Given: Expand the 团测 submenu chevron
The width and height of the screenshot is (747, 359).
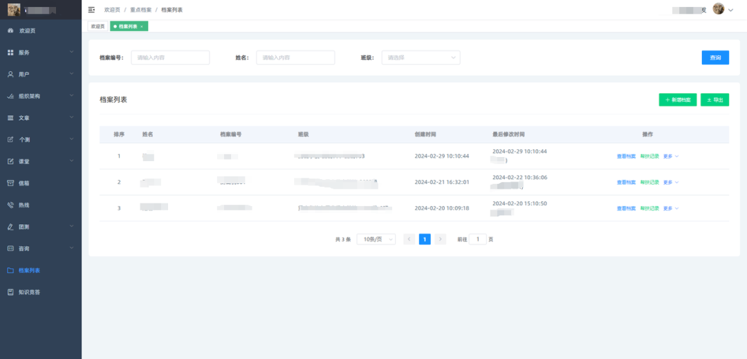Looking at the screenshot, I should (71, 226).
